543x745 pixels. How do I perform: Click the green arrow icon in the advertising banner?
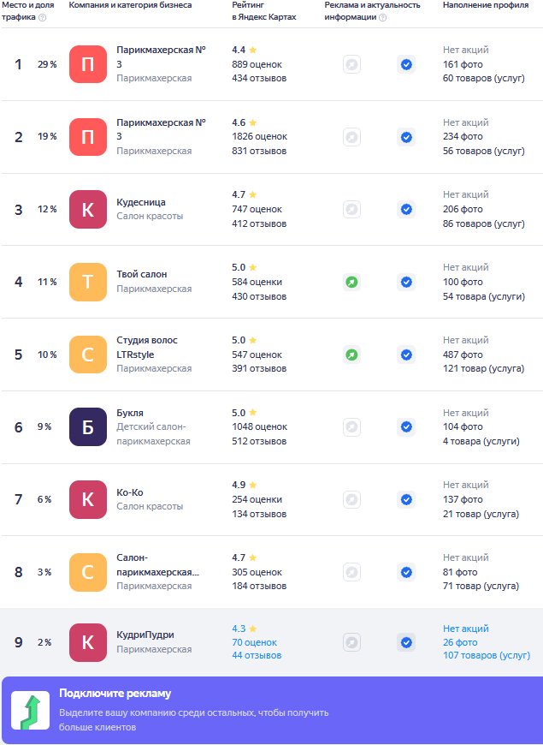(30, 711)
